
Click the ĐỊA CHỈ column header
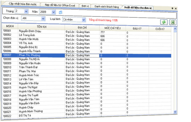click(x=81, y=28)
